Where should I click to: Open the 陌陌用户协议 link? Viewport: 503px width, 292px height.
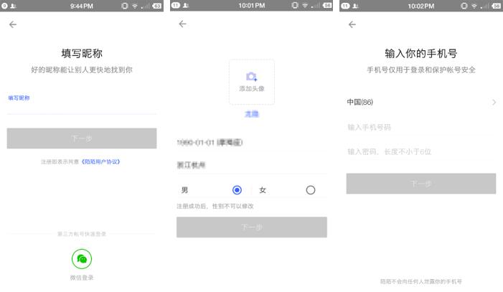coord(100,161)
